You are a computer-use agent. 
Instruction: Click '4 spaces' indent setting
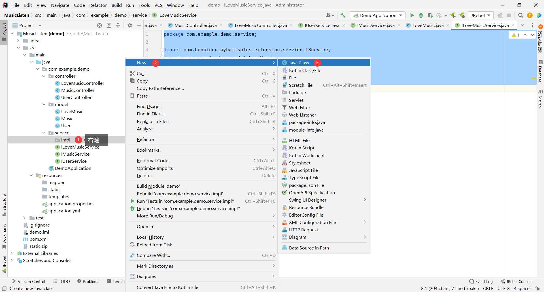(x=522, y=288)
